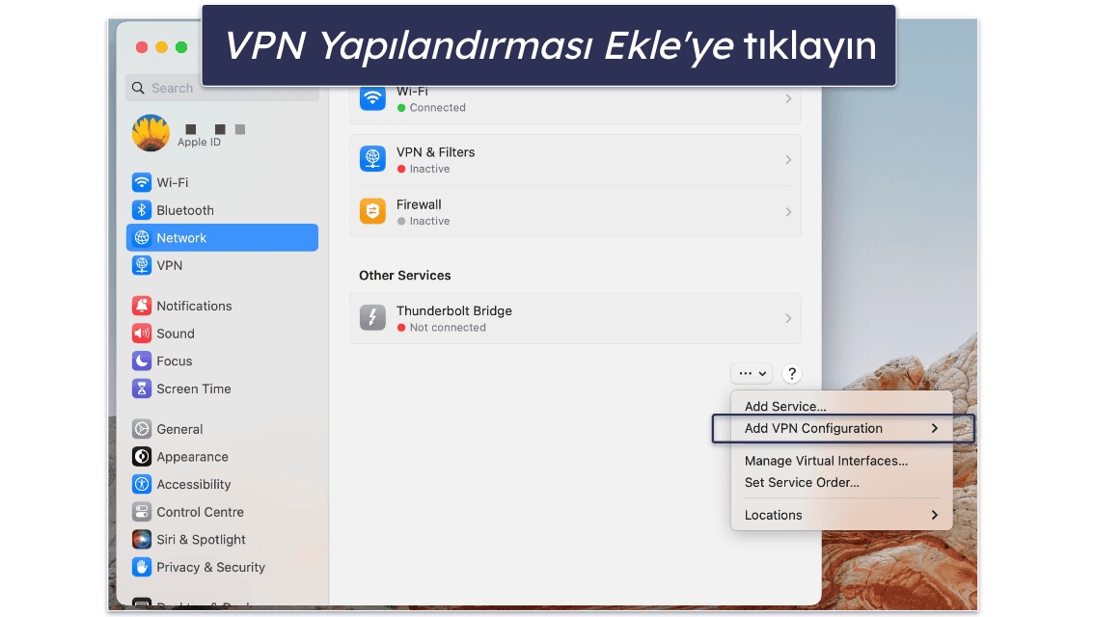Open the Screen Time settings label
Viewport: 1094px width, 617px height.
pos(193,389)
